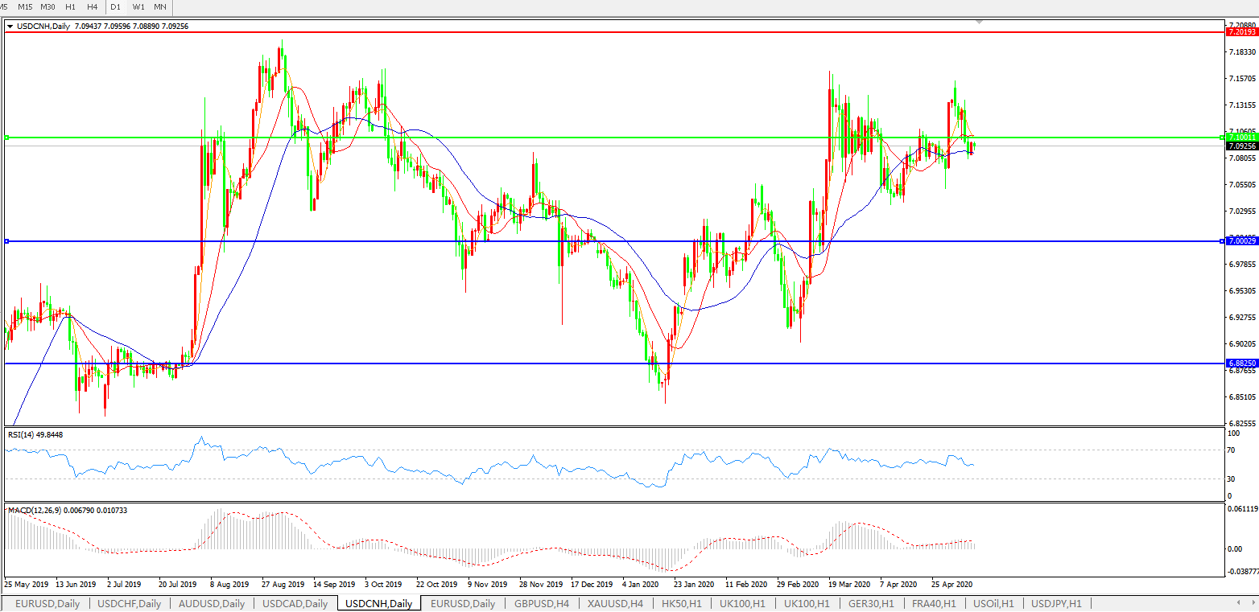Click the MACD(12,26,9) indicator label

click(68, 511)
